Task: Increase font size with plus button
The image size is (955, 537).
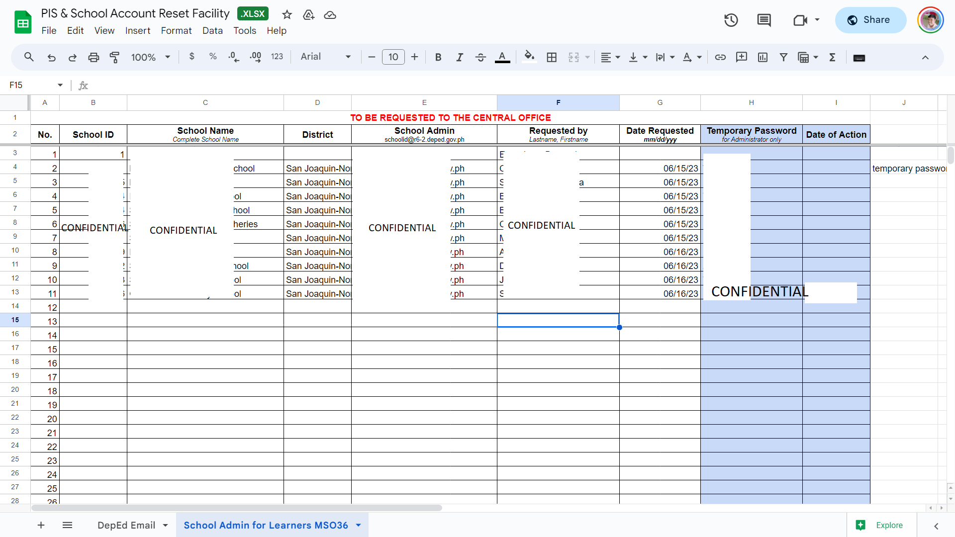Action: [x=414, y=57]
